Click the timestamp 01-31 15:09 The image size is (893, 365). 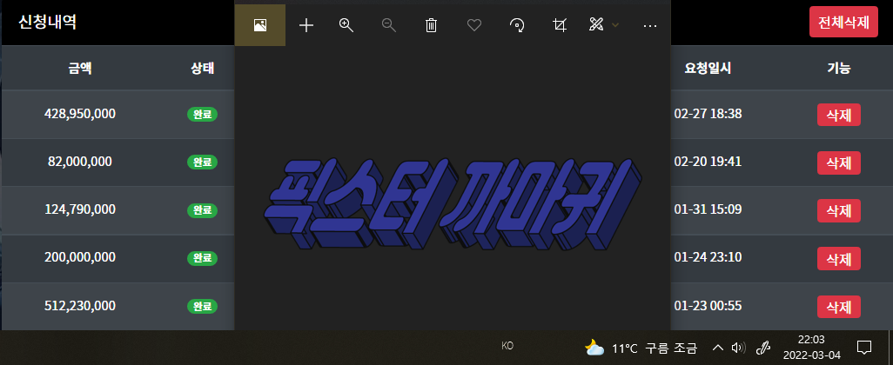708,209
